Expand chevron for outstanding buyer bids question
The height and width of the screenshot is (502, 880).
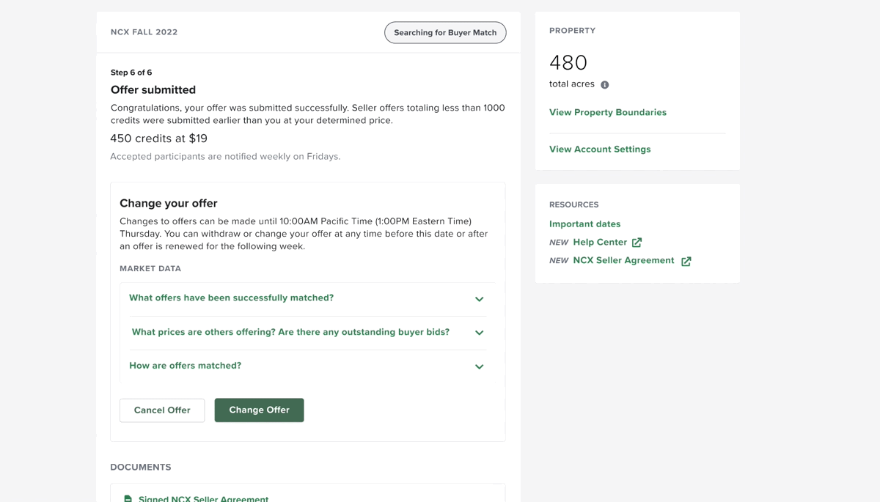479,333
